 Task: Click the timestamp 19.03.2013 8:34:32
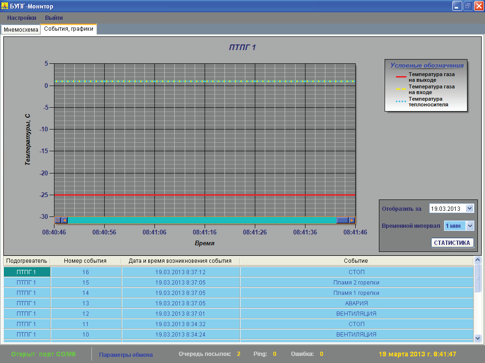[x=180, y=324]
